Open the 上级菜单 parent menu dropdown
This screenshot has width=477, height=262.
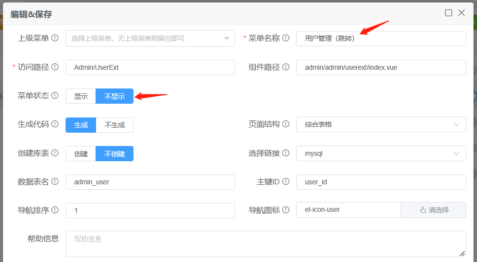pos(150,38)
